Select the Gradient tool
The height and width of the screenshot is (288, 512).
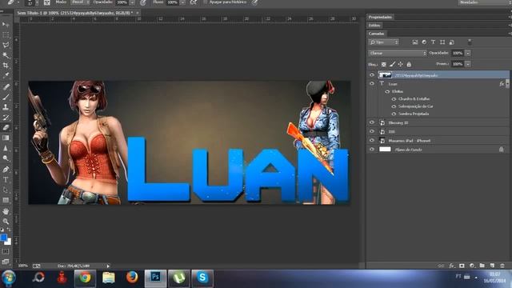6,138
